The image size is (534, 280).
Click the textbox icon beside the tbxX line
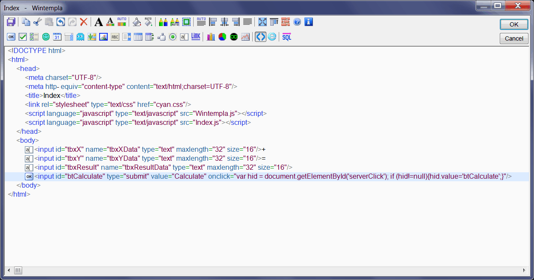tap(29, 150)
